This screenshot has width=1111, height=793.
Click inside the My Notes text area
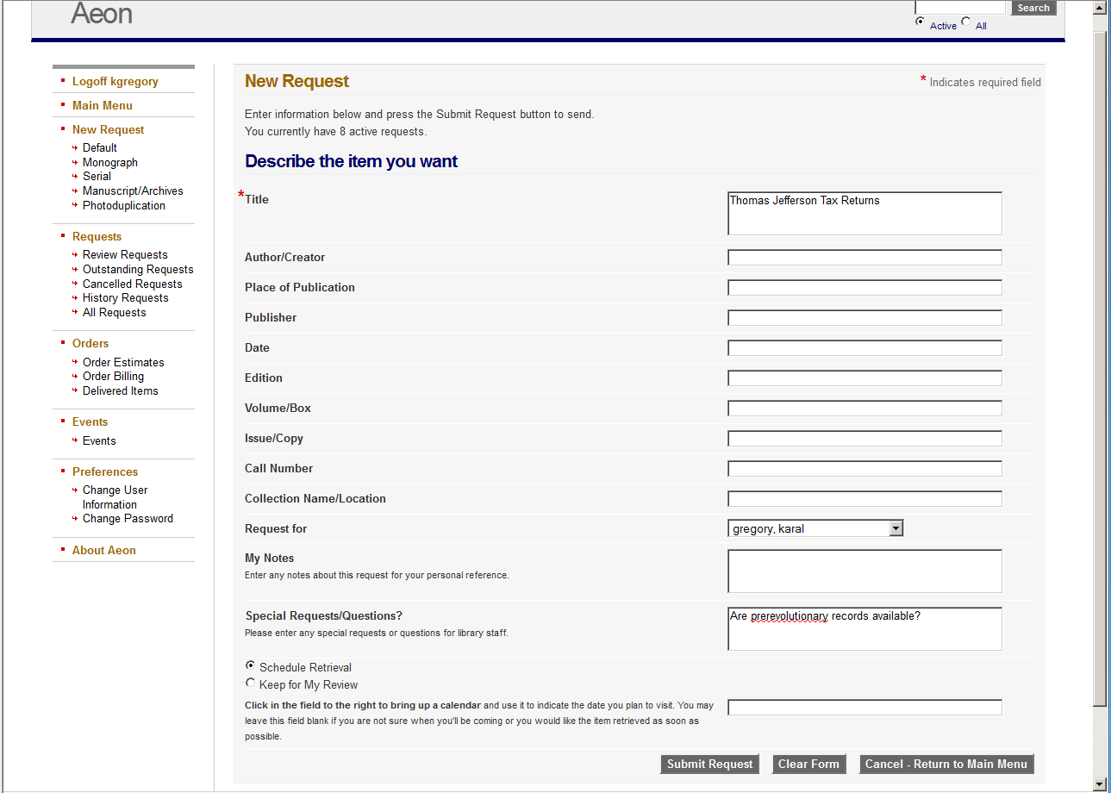click(x=864, y=571)
